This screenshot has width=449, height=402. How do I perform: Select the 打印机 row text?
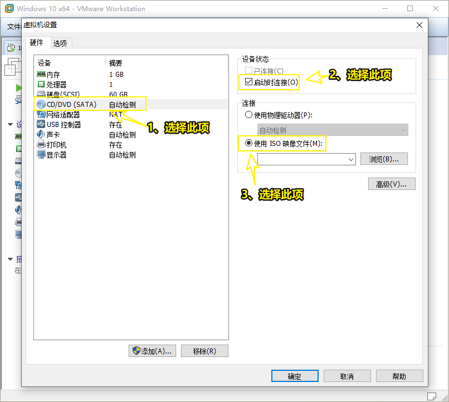[x=56, y=145]
